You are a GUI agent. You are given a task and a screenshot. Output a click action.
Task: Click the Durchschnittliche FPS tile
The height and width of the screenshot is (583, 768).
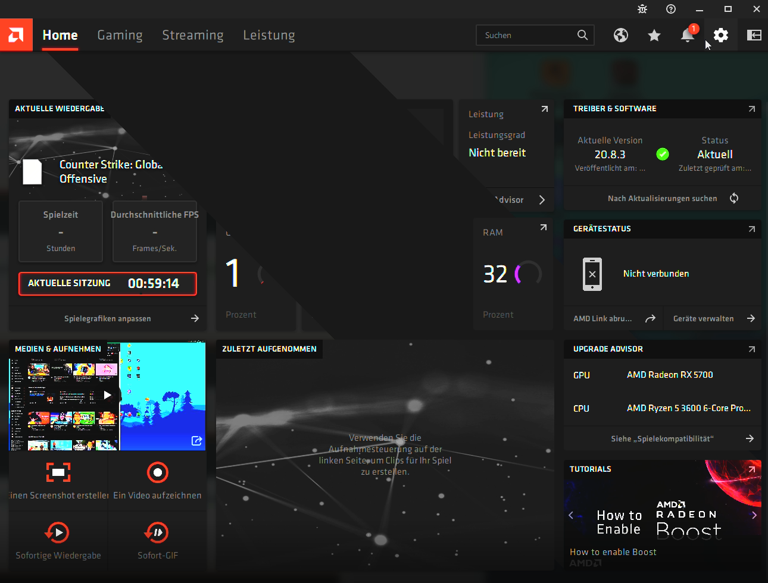point(155,231)
